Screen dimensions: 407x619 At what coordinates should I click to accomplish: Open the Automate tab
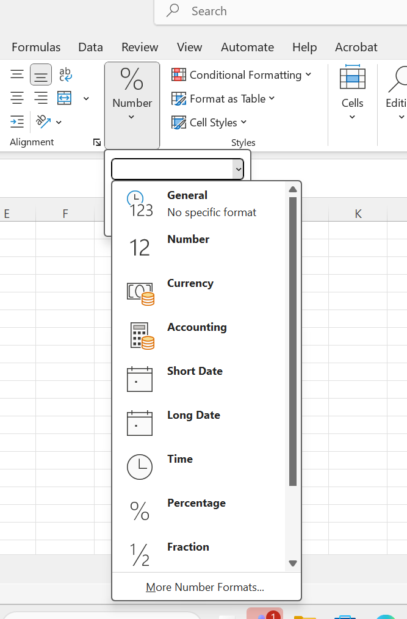(247, 47)
